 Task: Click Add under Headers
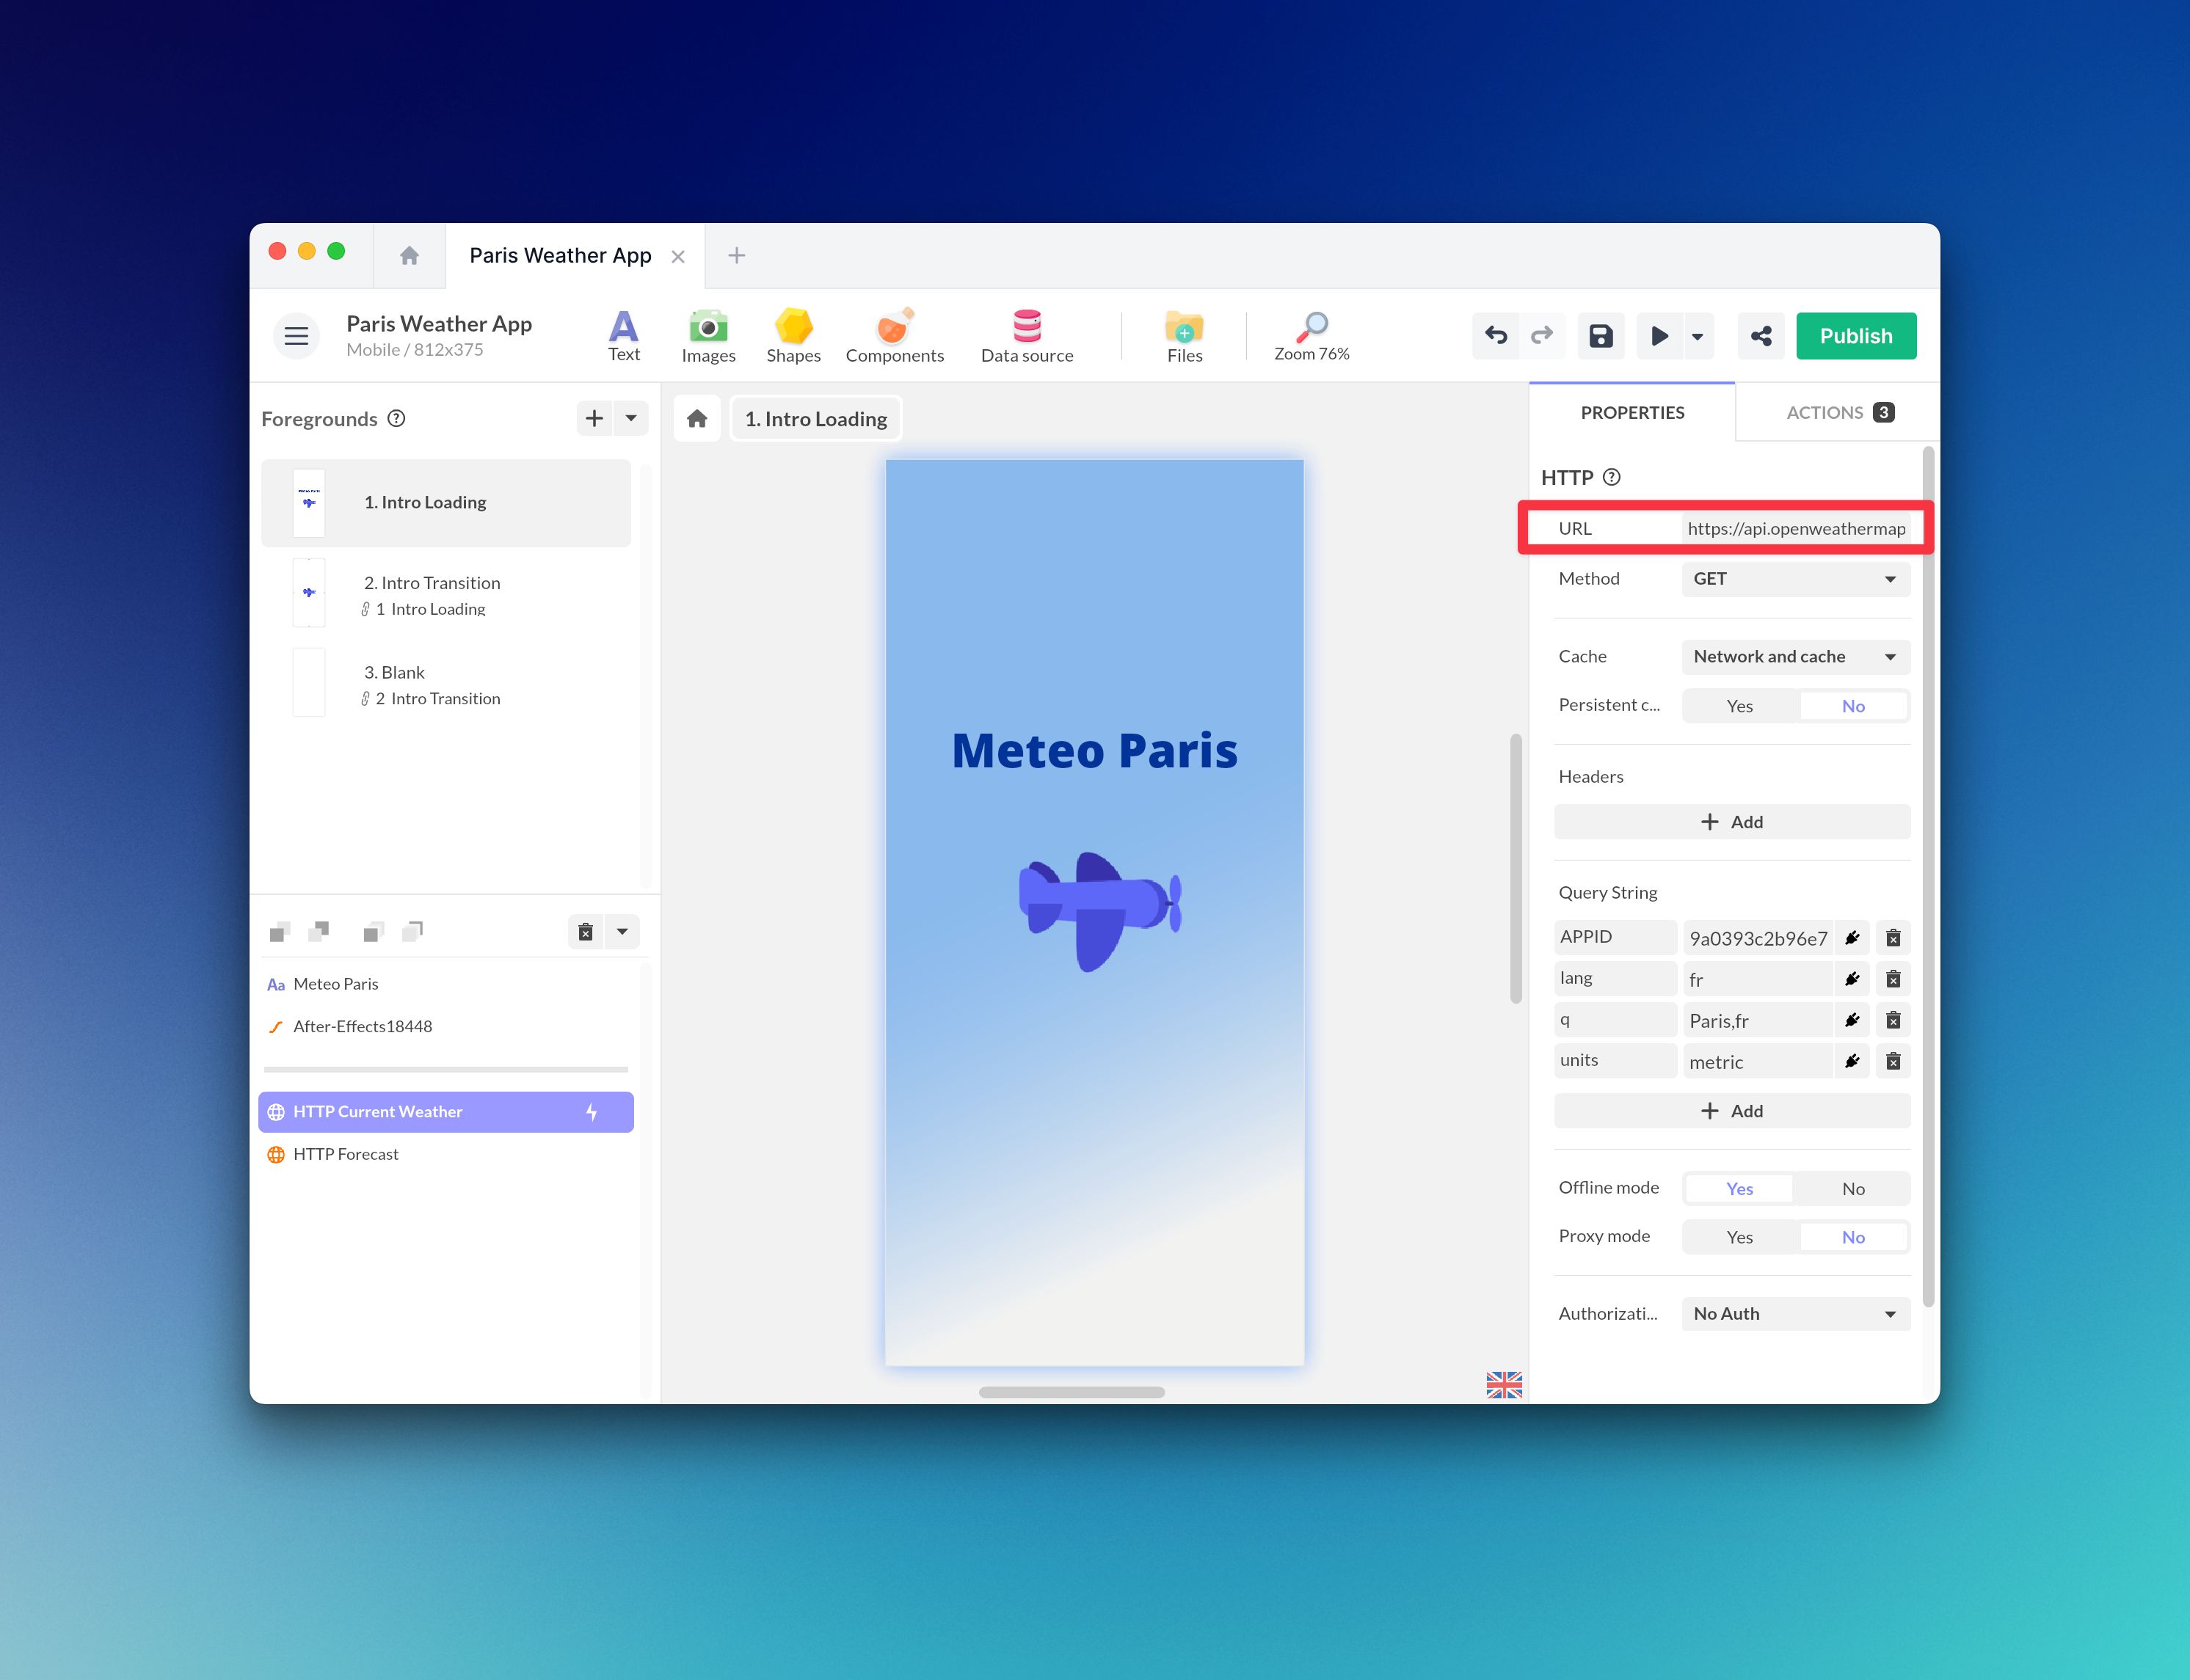(x=1732, y=822)
